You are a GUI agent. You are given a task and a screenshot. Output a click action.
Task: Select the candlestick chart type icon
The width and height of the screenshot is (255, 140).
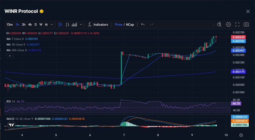pyautogui.click(x=60, y=24)
